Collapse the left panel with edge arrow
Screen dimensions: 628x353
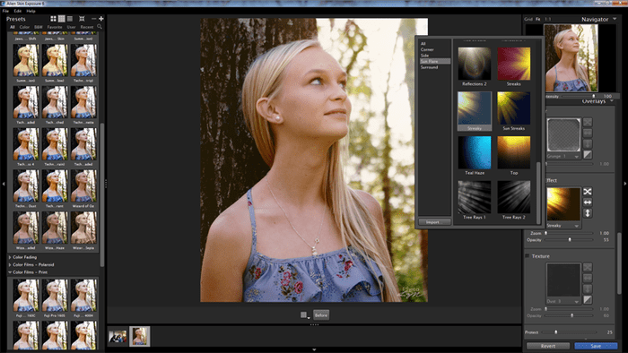(x=4, y=184)
